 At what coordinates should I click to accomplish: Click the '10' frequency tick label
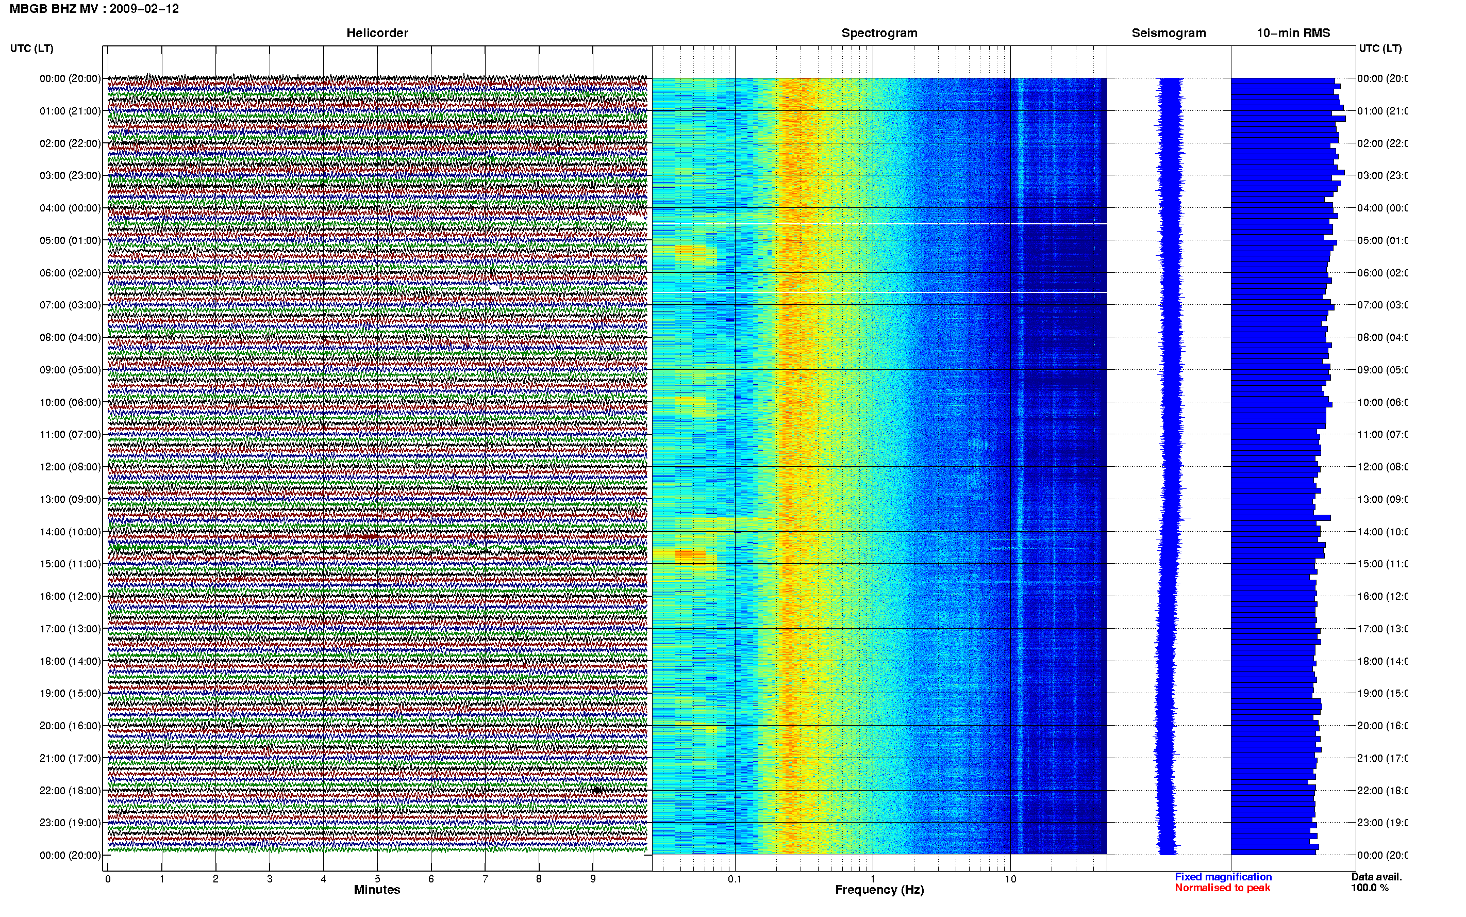(1010, 879)
